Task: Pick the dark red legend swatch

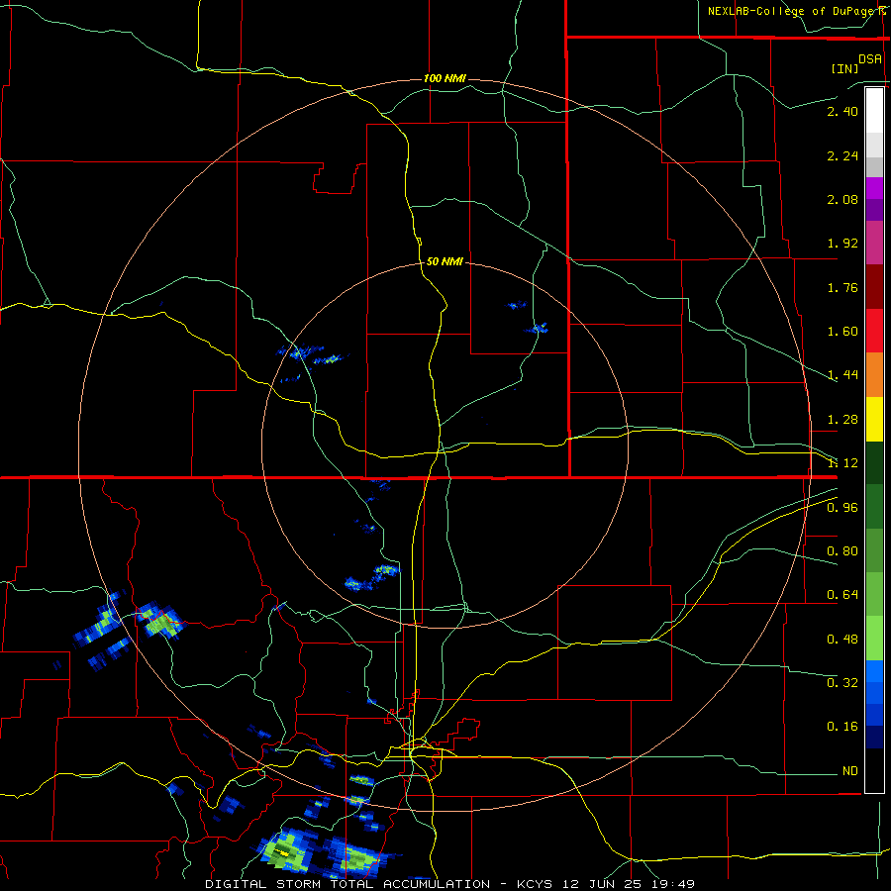Action: pos(874,287)
